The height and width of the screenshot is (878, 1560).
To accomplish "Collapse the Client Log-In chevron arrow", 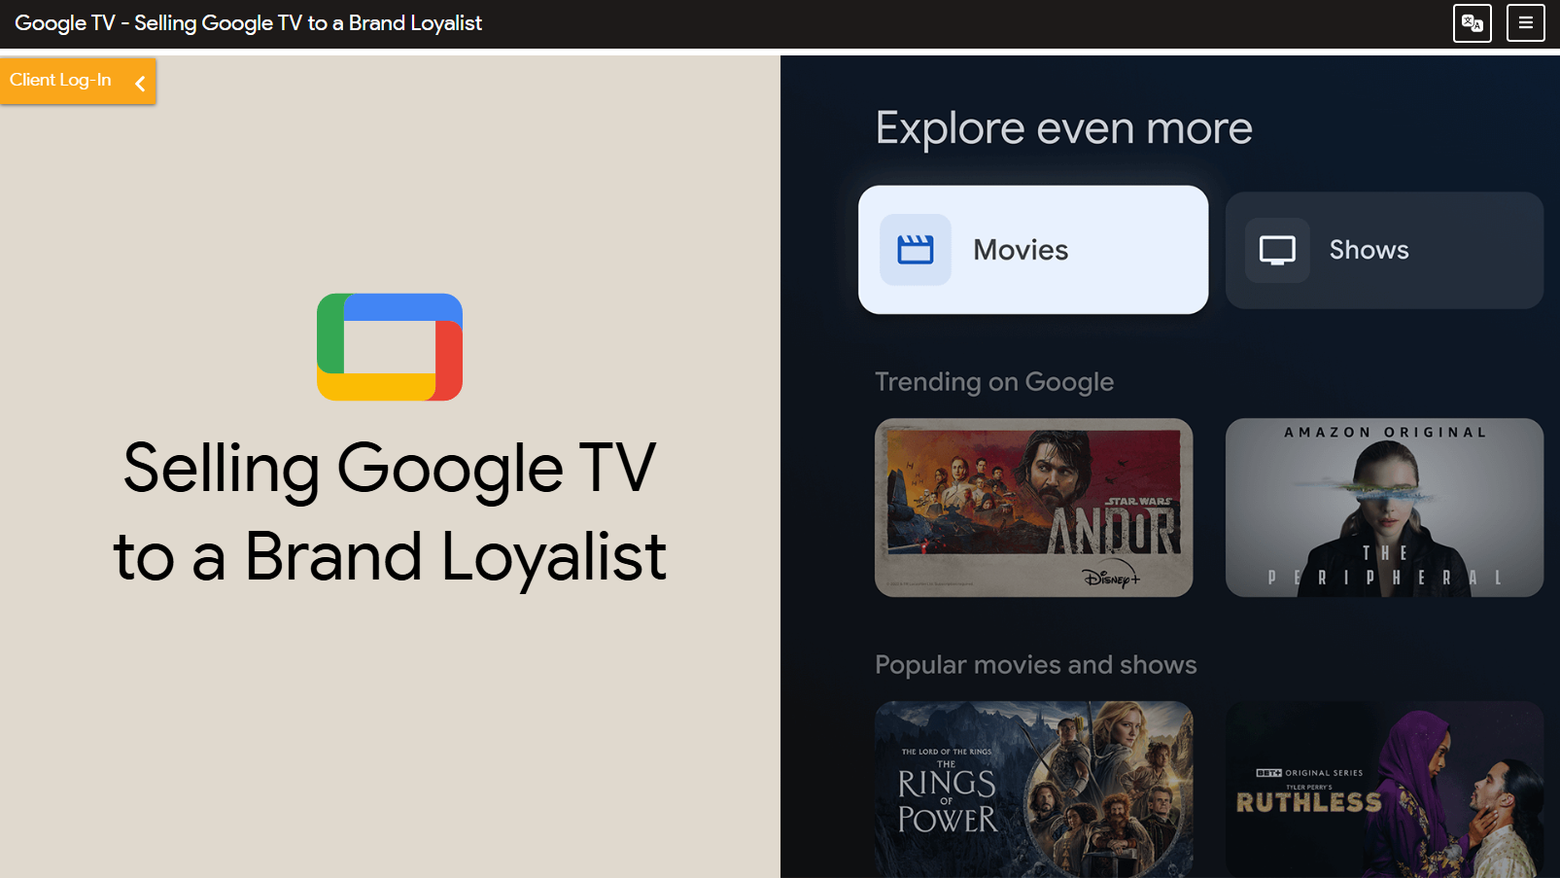I will pyautogui.click(x=140, y=84).
